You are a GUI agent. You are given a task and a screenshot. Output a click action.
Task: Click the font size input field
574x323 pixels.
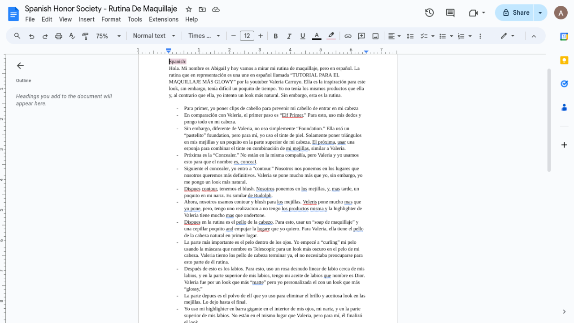tap(247, 36)
